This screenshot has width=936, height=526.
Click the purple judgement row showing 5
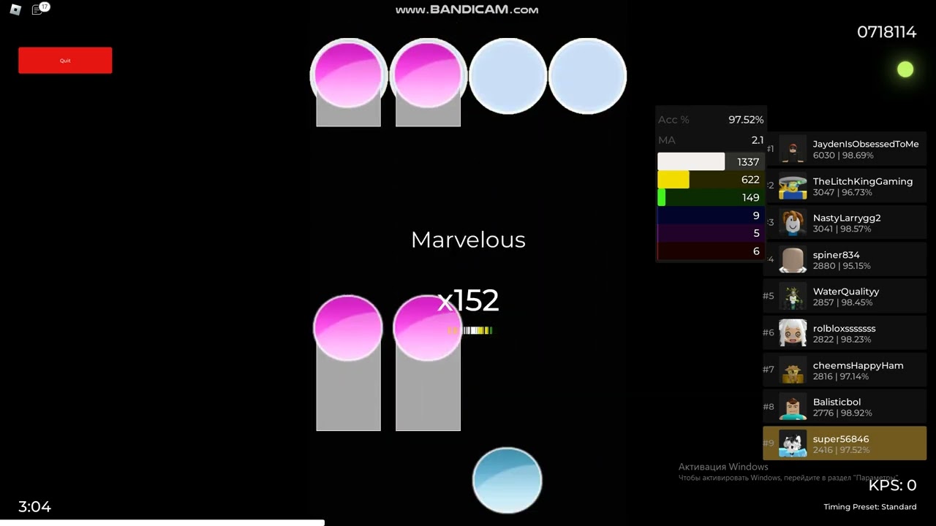(711, 233)
